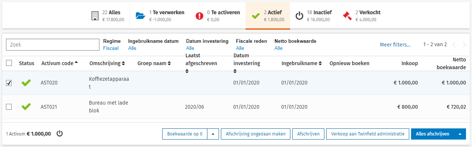Screen dimensions: 472x147
Task: Click green status checkmark of AST020
Action: (26, 83)
